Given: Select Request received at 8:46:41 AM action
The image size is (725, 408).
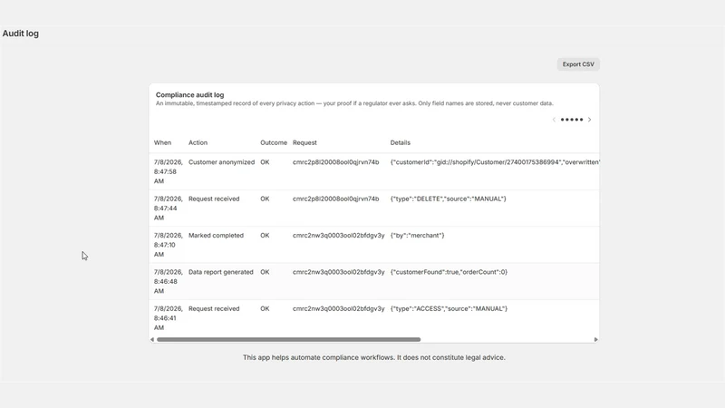Looking at the screenshot, I should point(214,308).
